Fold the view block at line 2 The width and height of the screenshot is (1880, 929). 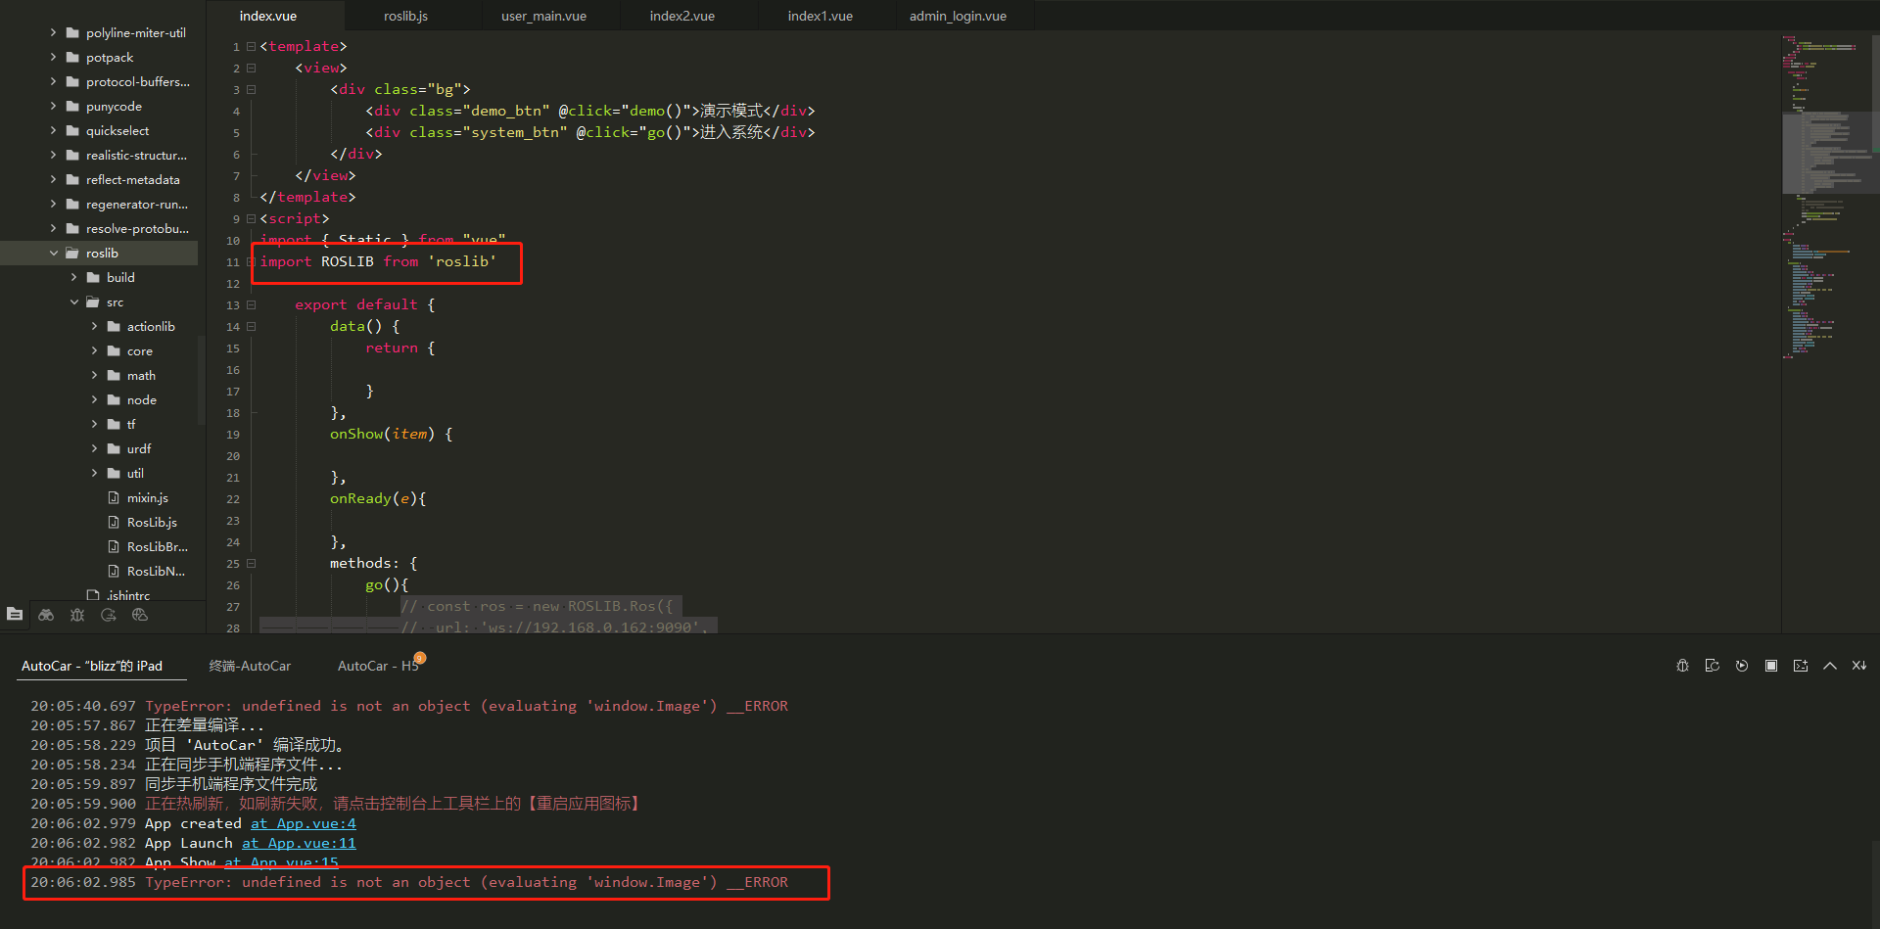pyautogui.click(x=252, y=68)
